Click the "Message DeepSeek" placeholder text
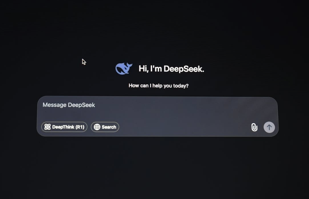This screenshot has height=199, width=309. tap(69, 105)
